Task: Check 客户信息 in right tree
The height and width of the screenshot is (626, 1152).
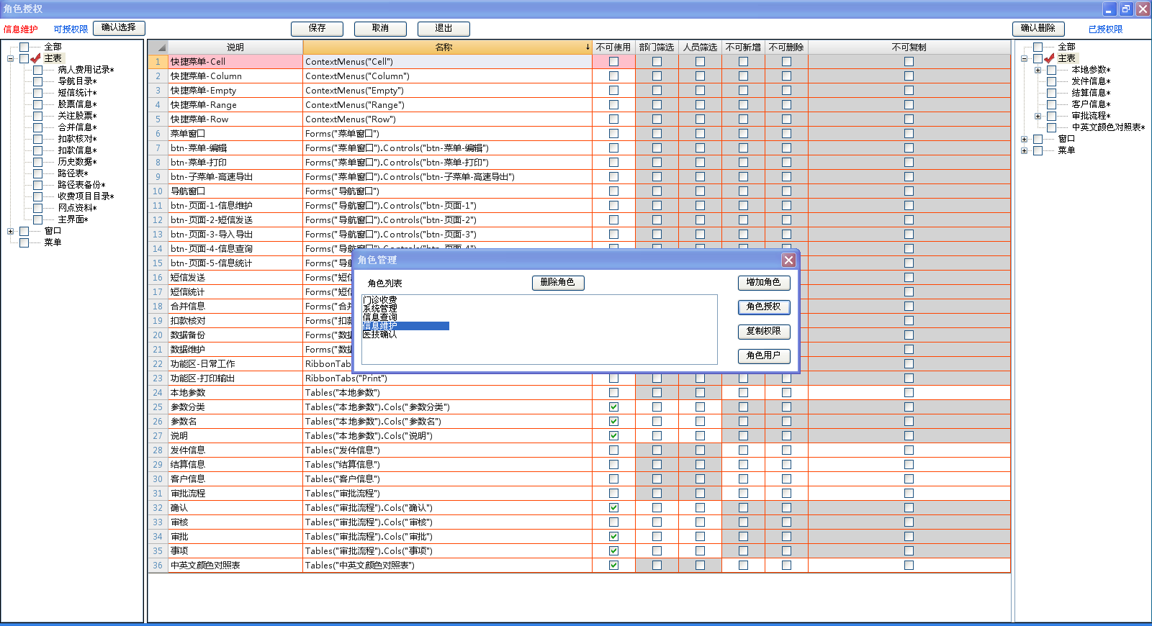Action: click(x=1051, y=104)
